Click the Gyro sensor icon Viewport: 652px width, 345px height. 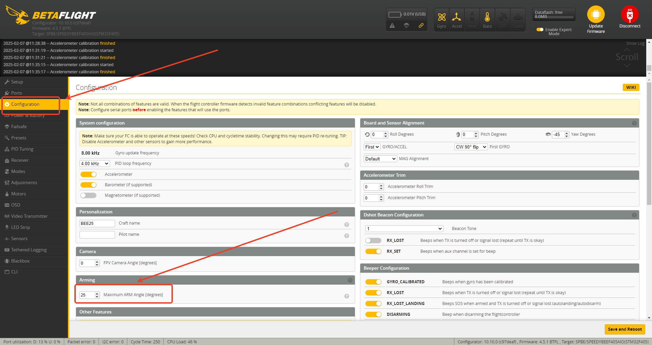coord(441,17)
